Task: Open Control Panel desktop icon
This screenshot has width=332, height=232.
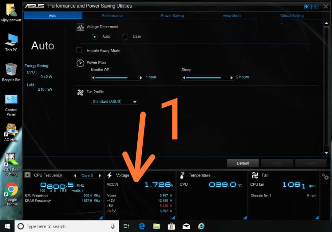Action: [11, 105]
